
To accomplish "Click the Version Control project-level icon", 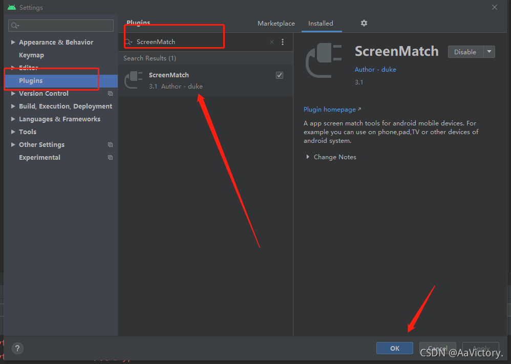I will pos(111,94).
